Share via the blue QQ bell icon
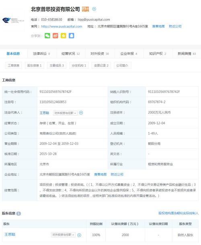This screenshot has height=245, width=201. click(x=72, y=36)
